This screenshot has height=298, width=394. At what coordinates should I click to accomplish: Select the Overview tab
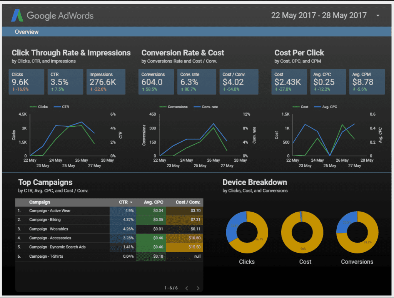27,32
